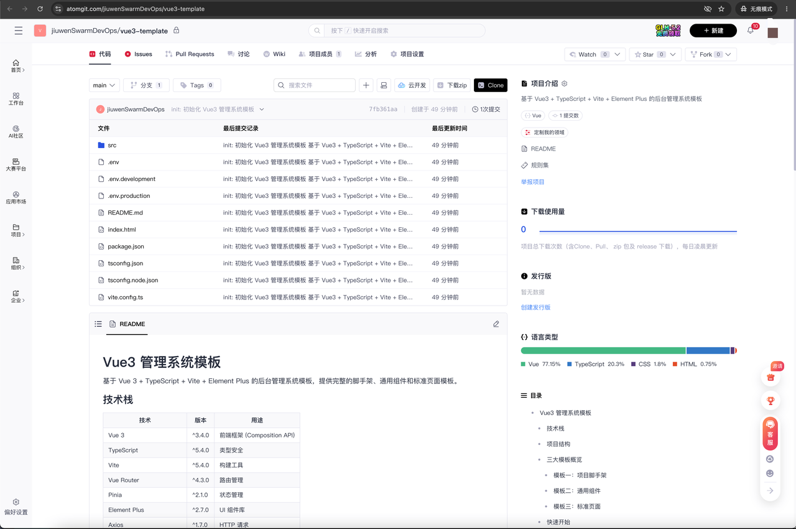Image resolution: width=796 pixels, height=529 pixels.
Task: Expand 项目 in the left sidebar
Action: 16,231
